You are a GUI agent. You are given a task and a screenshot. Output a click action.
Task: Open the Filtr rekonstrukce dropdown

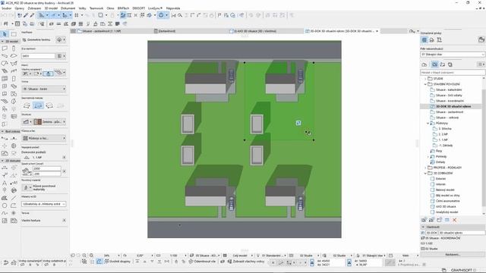453,55
